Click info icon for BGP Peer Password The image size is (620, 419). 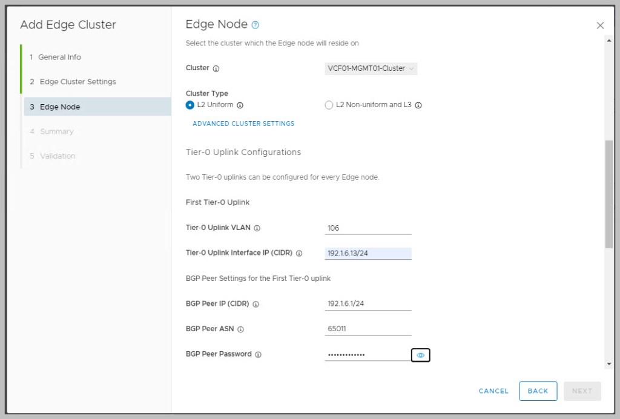tap(258, 354)
